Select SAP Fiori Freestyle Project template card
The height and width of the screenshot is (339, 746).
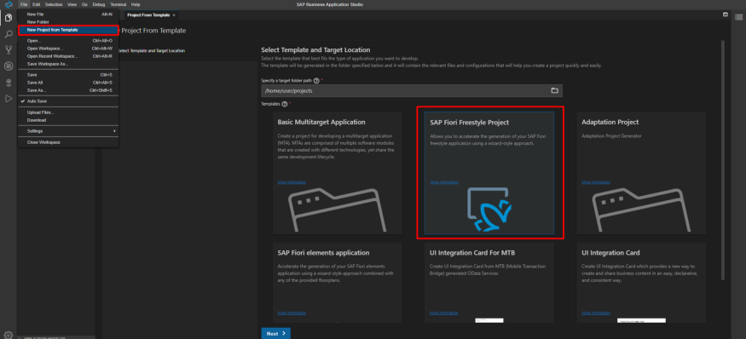(x=489, y=173)
